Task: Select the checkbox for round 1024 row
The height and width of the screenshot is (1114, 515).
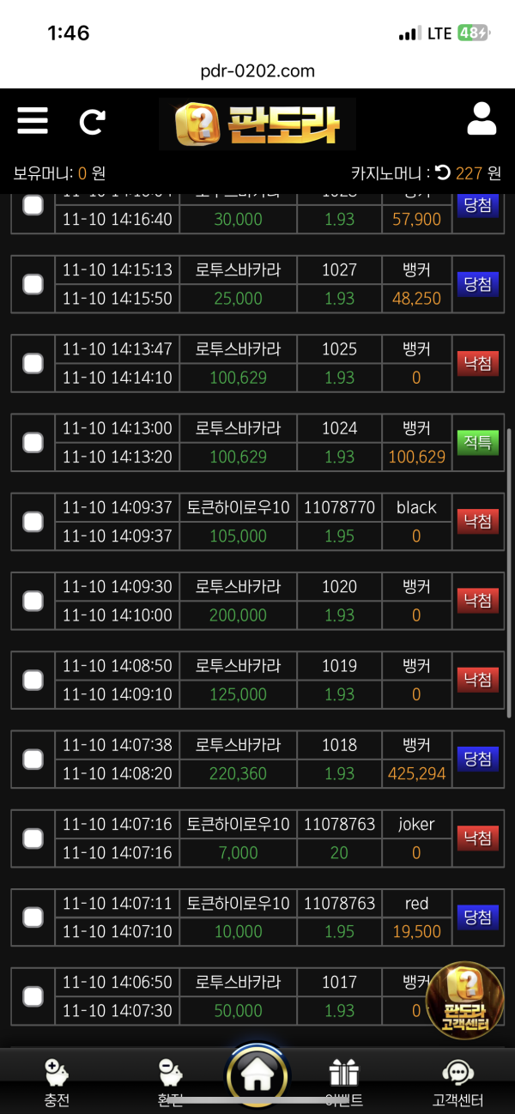Action: (x=33, y=442)
